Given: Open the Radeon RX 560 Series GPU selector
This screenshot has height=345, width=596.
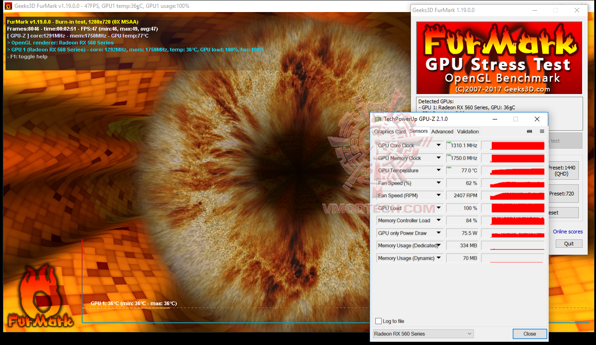Looking at the screenshot, I should click(423, 334).
